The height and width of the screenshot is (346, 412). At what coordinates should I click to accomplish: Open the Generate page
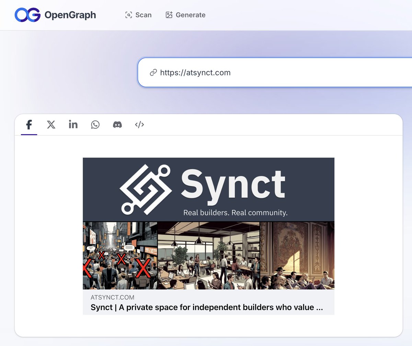click(185, 15)
